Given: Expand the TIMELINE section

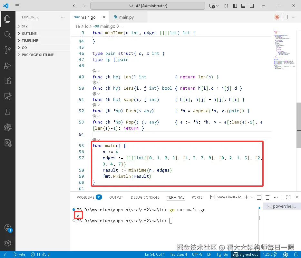Looking at the screenshot, I should (x=43, y=41).
